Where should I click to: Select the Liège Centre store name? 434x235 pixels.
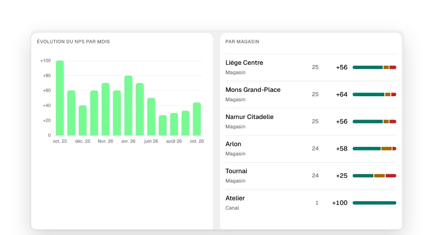click(244, 63)
